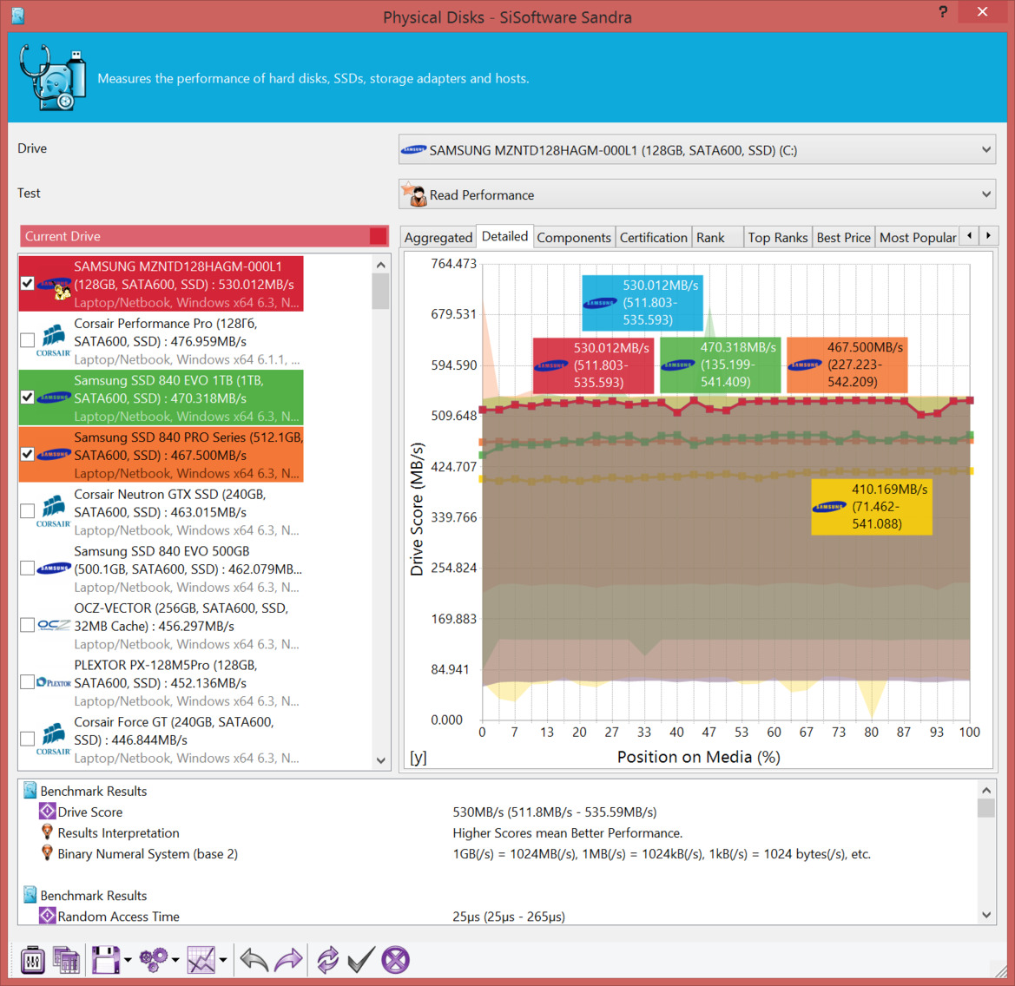The image size is (1015, 986).
Task: Check the Samsung SSD 840 EVO 500GB checkbox
Action: (27, 568)
